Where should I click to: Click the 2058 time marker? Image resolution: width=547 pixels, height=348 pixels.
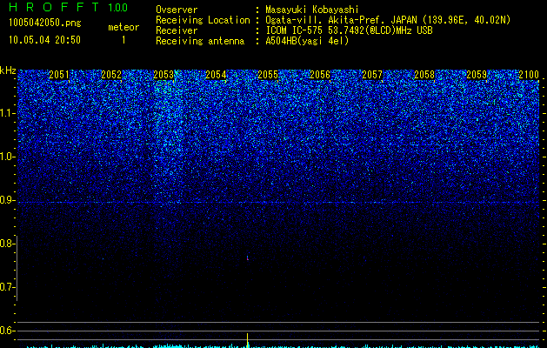[x=424, y=75]
